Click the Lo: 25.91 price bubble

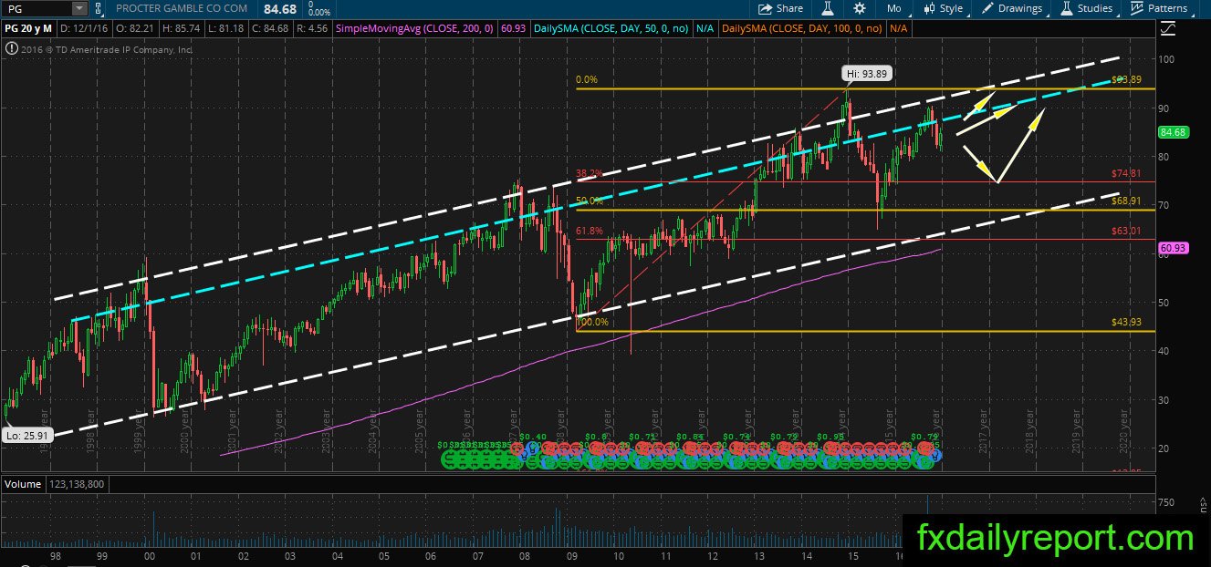click(26, 436)
